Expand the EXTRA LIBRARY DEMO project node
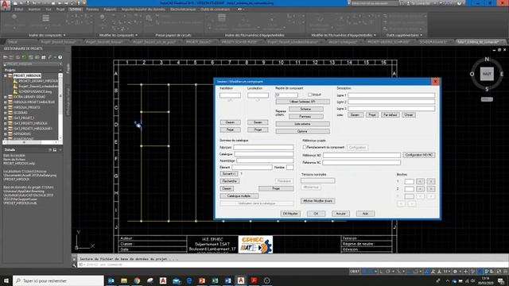Screen dimensions: 509x286 click(x=6, y=97)
